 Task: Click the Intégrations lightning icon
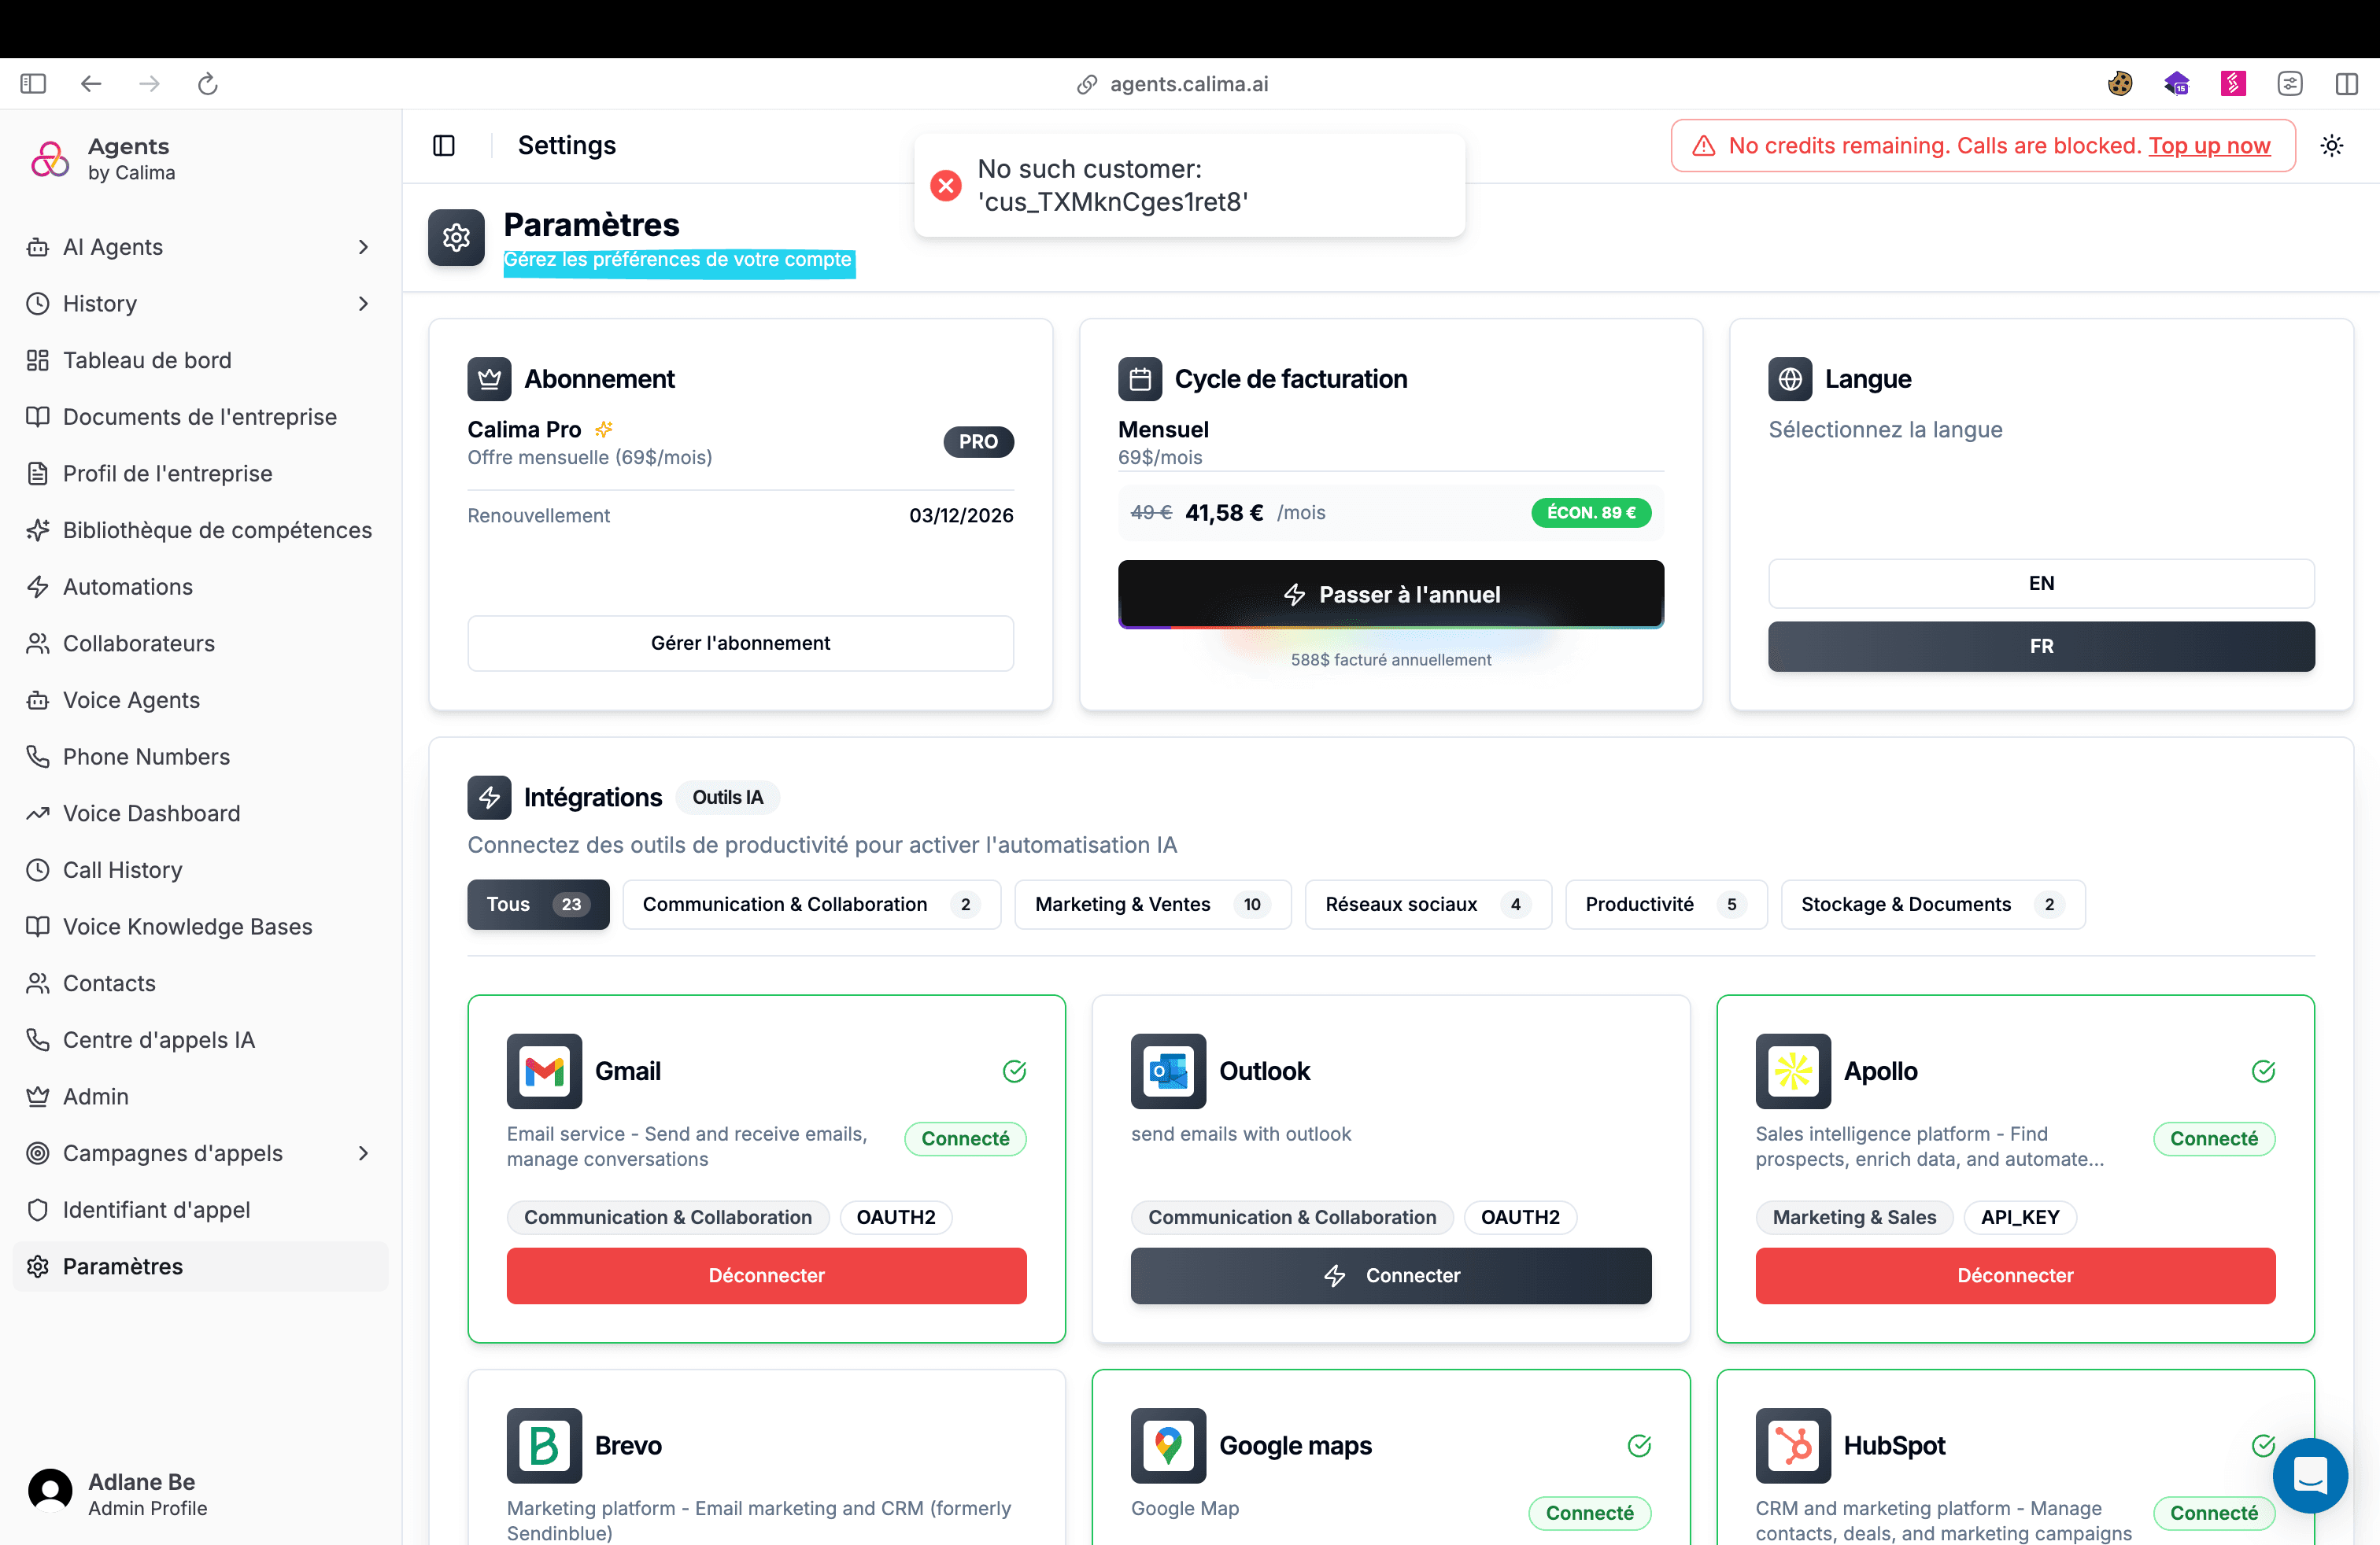[x=489, y=798]
